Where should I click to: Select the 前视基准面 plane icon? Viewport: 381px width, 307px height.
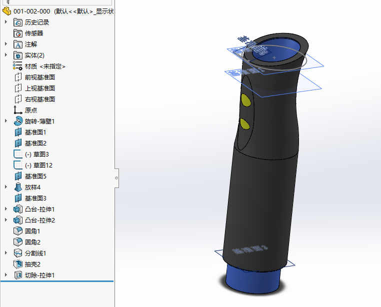(18, 77)
